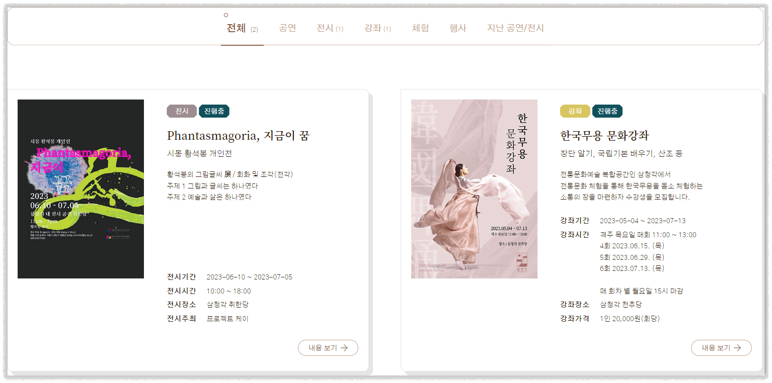Click the subtitle 시몽 황석봉 개인전
The height and width of the screenshot is (383, 772).
click(x=199, y=153)
